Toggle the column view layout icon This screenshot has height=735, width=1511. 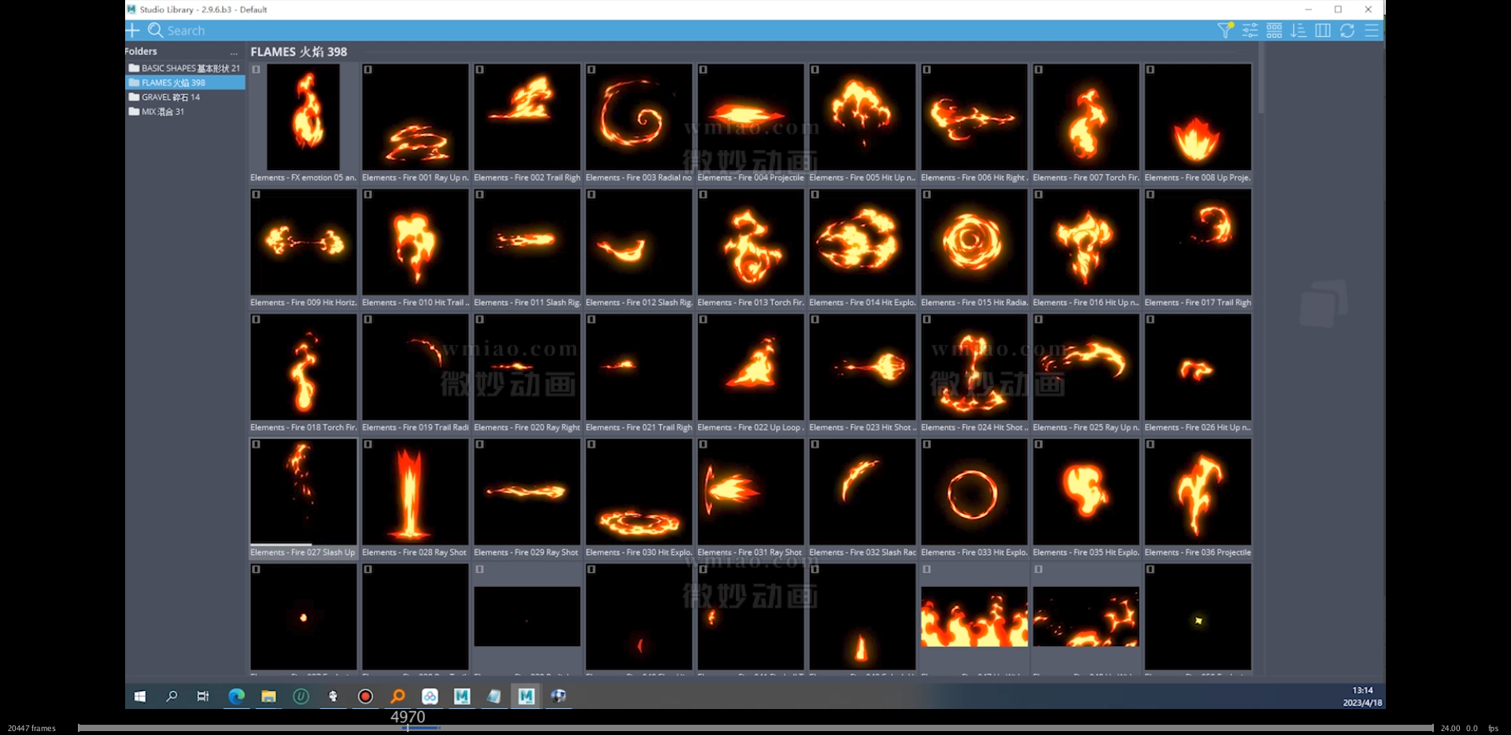1323,30
